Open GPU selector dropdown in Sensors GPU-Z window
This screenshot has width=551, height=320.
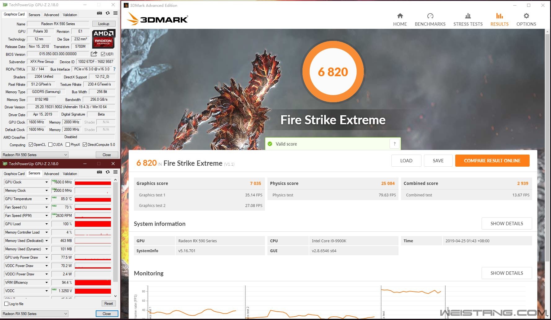(35, 313)
